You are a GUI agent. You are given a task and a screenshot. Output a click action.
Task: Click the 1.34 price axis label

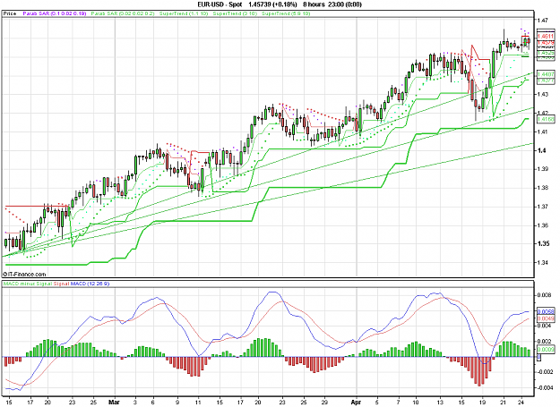click(543, 263)
